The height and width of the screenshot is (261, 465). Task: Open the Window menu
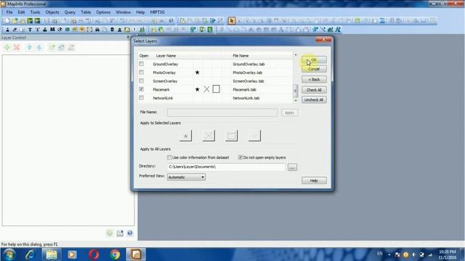pyautogui.click(x=123, y=12)
